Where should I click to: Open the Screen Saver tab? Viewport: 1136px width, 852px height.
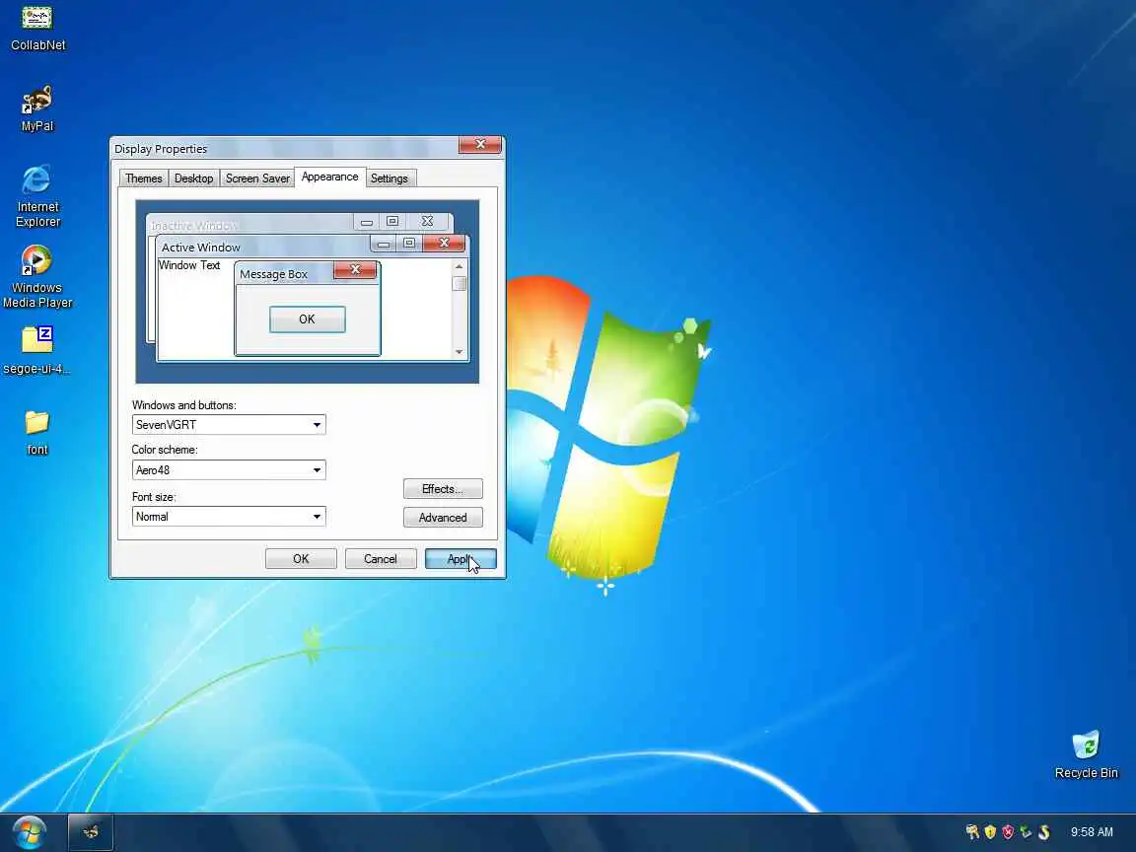(x=257, y=178)
